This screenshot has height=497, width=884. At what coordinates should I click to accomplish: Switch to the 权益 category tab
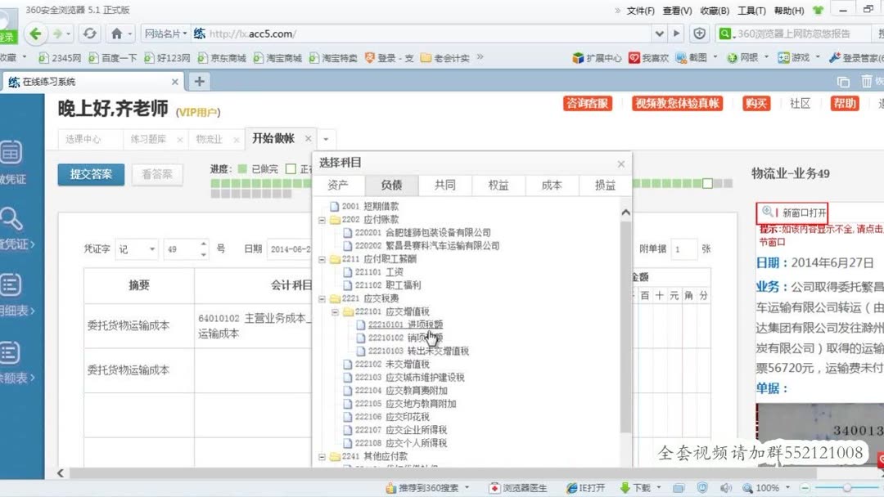(498, 186)
